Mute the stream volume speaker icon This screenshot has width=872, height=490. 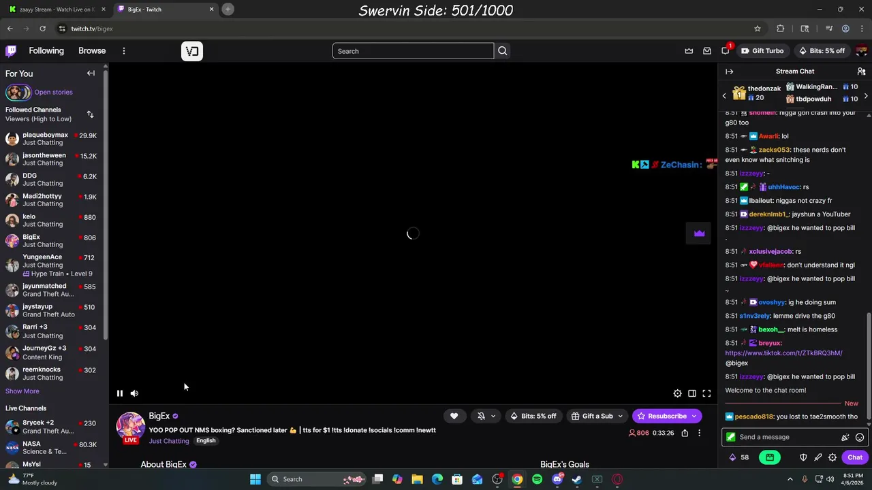pyautogui.click(x=134, y=393)
